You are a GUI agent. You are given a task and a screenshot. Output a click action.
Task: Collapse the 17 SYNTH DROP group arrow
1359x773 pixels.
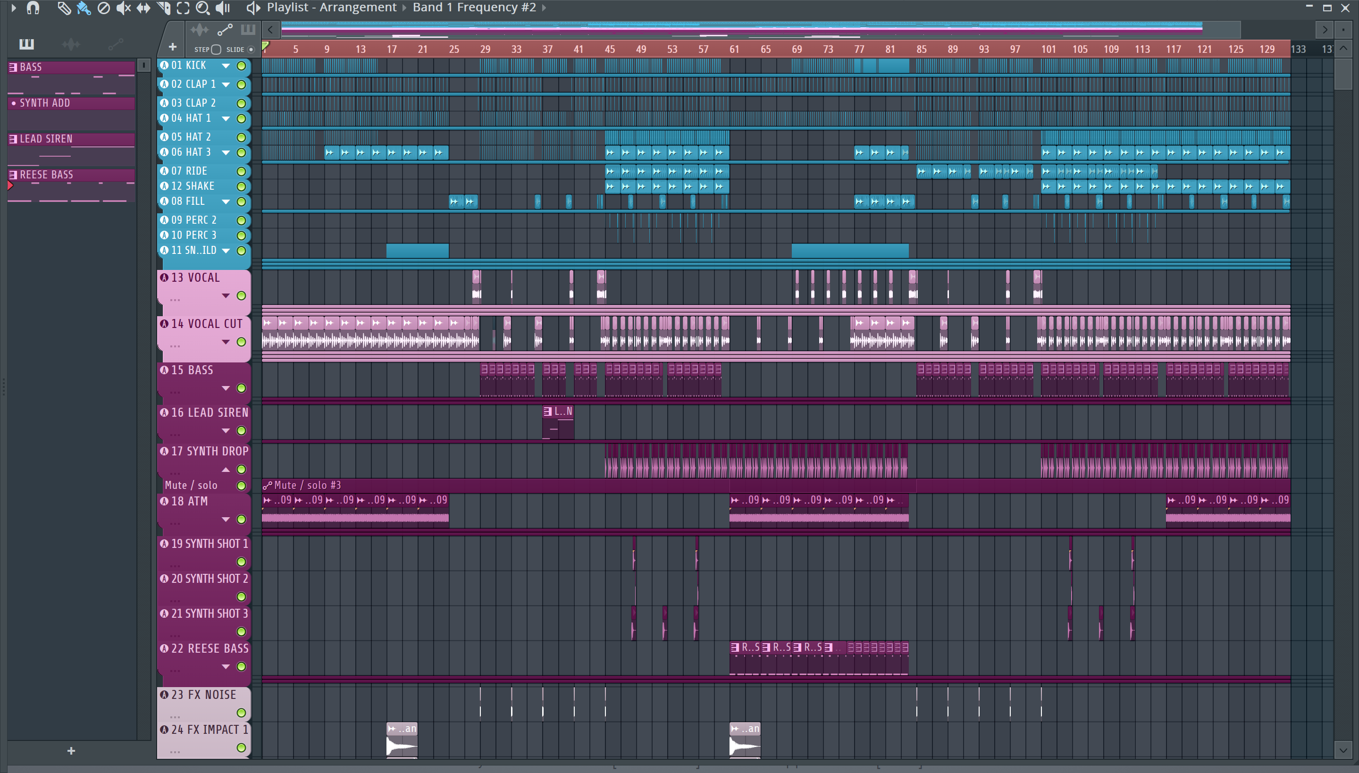coord(226,469)
